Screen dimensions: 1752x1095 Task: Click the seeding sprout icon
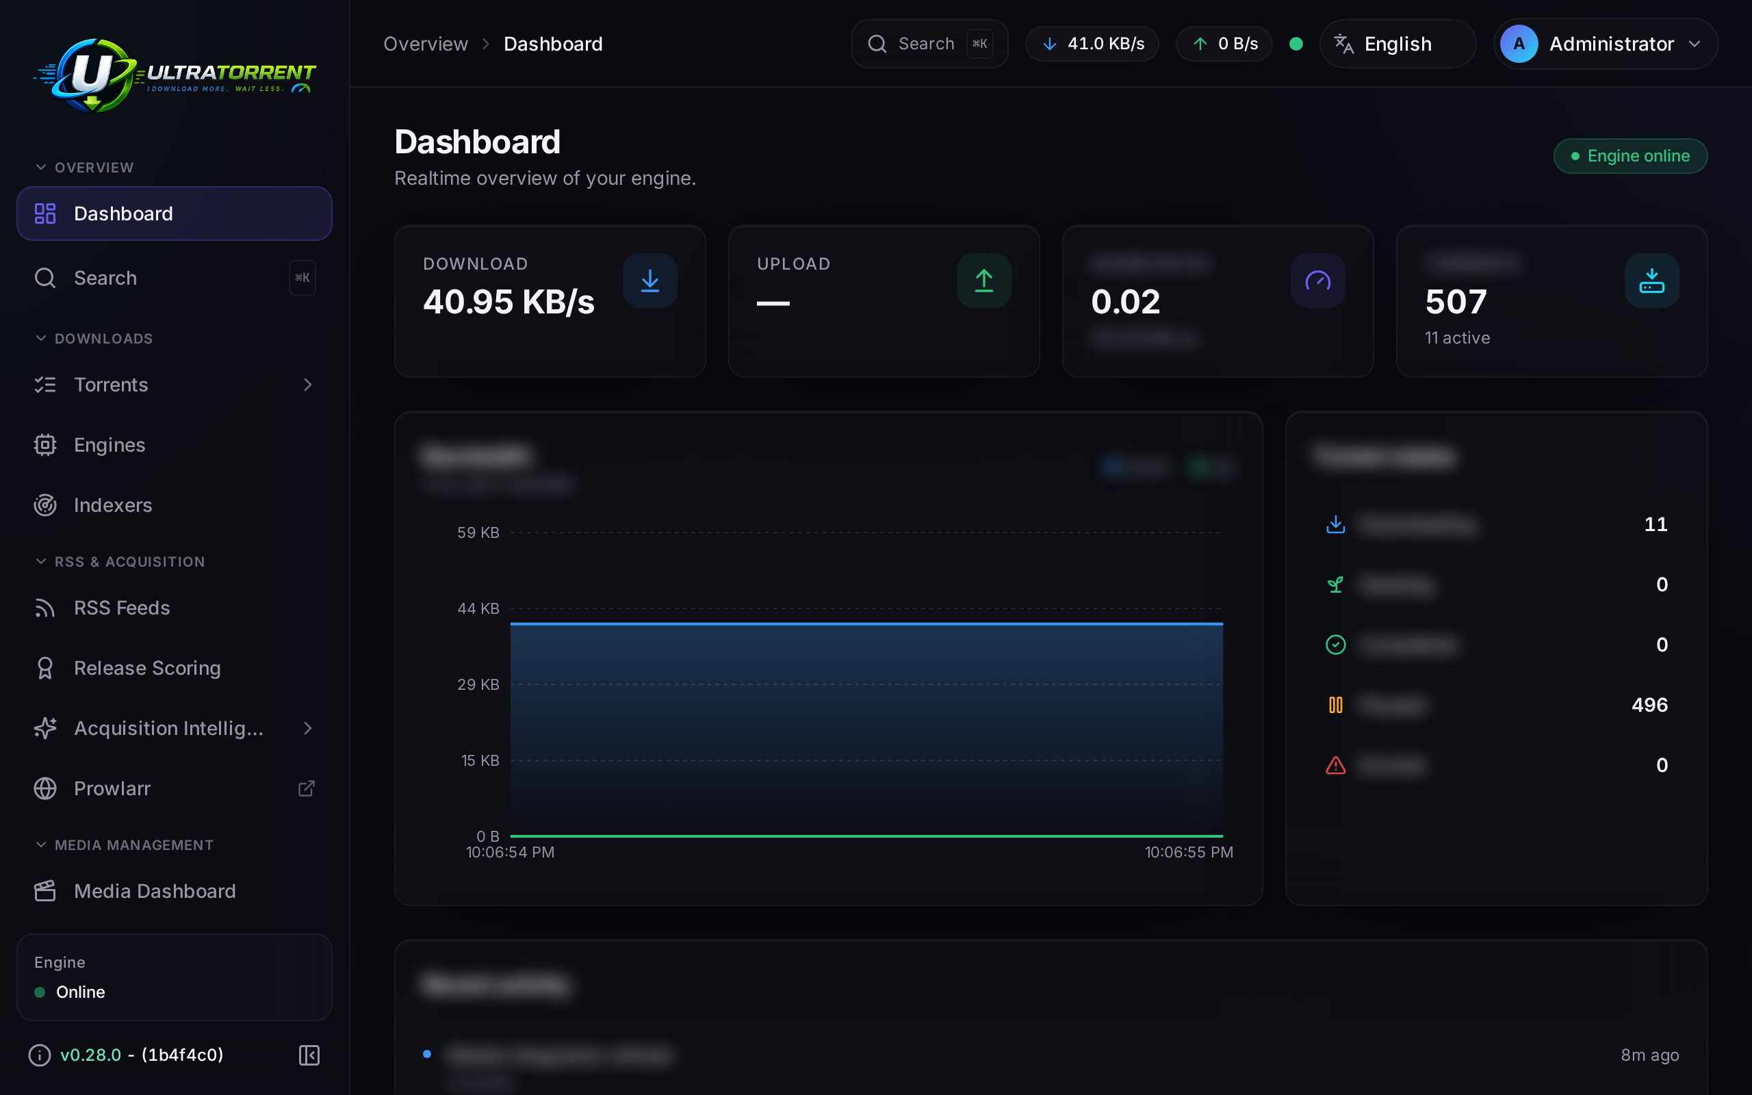(1336, 584)
